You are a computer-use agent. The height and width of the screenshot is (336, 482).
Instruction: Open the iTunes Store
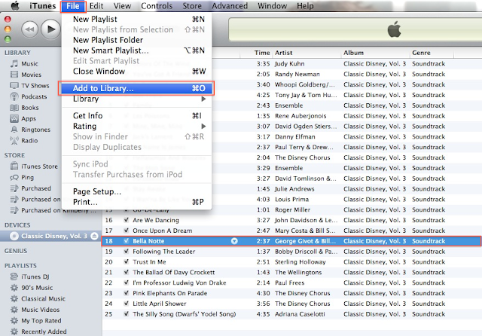tap(39, 166)
